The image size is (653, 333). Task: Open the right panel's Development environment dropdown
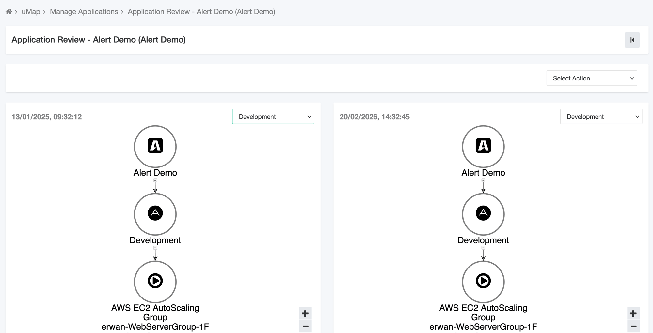601,116
